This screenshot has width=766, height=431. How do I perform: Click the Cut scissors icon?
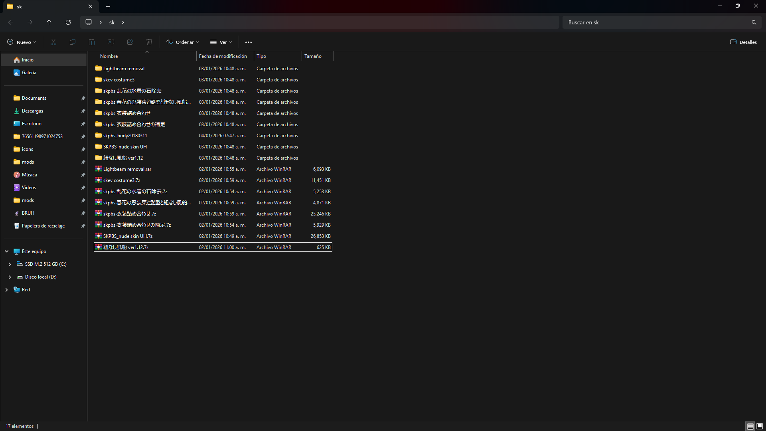click(53, 42)
